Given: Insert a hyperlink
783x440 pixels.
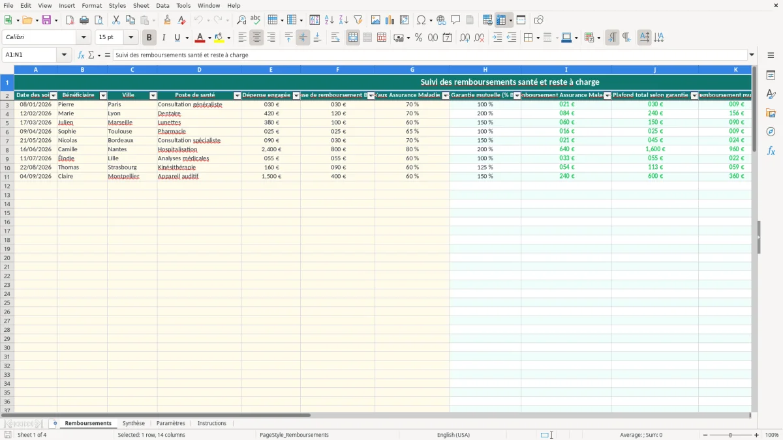Looking at the screenshot, I should point(442,20).
